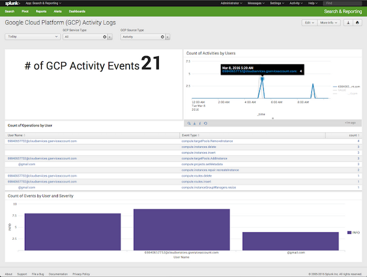Open compute.routes.delete event link

pyautogui.click(x=197, y=176)
